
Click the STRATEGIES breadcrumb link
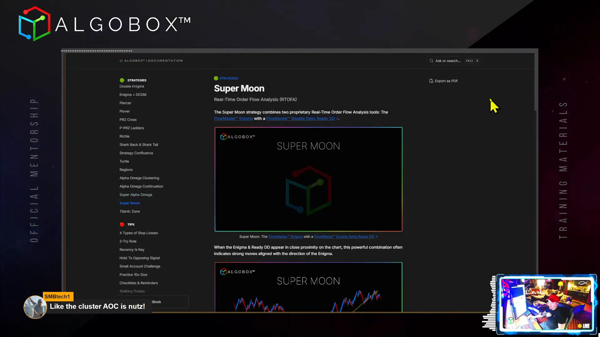click(229, 78)
